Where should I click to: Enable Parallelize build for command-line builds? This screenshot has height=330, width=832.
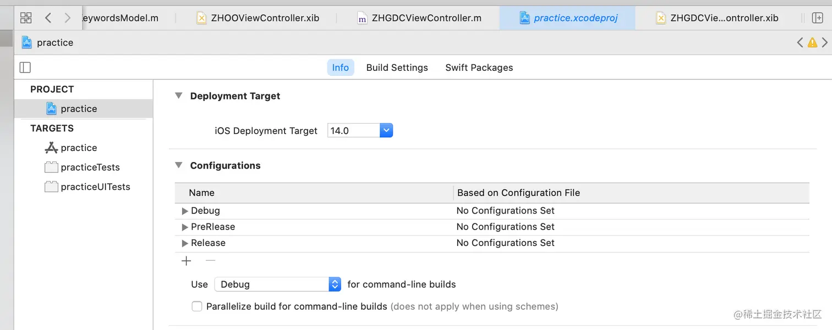(196, 306)
